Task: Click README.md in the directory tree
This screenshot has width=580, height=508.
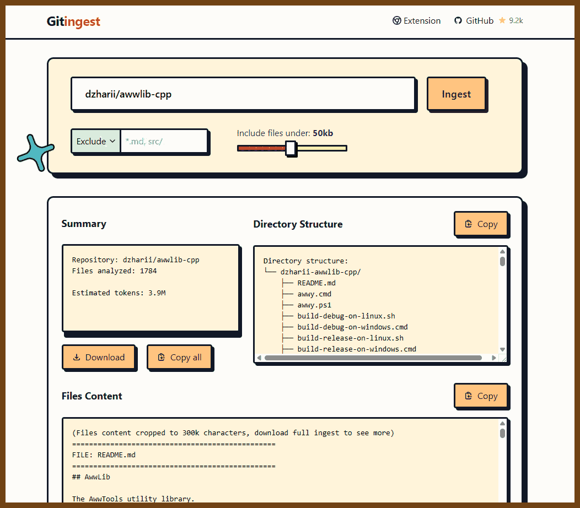Action: coord(316,283)
